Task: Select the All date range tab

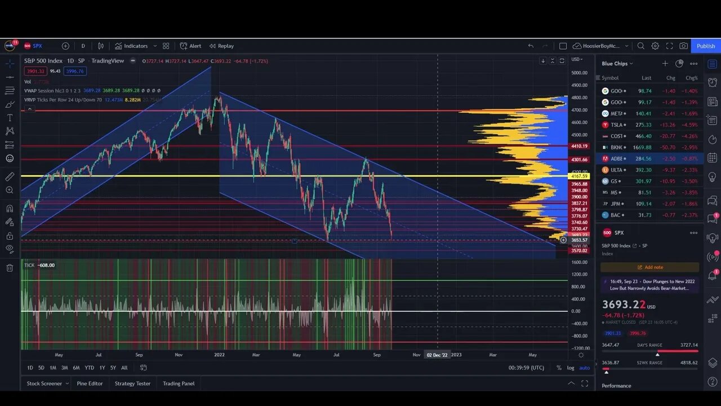Action: click(x=124, y=368)
